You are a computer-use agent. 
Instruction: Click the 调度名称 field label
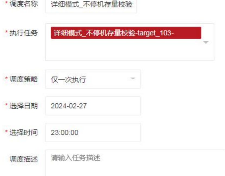[24, 4]
